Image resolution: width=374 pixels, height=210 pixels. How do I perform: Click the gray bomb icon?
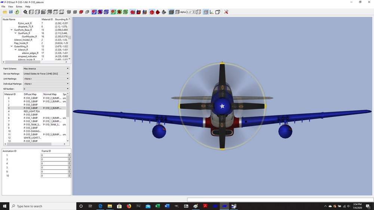[x=164, y=12]
